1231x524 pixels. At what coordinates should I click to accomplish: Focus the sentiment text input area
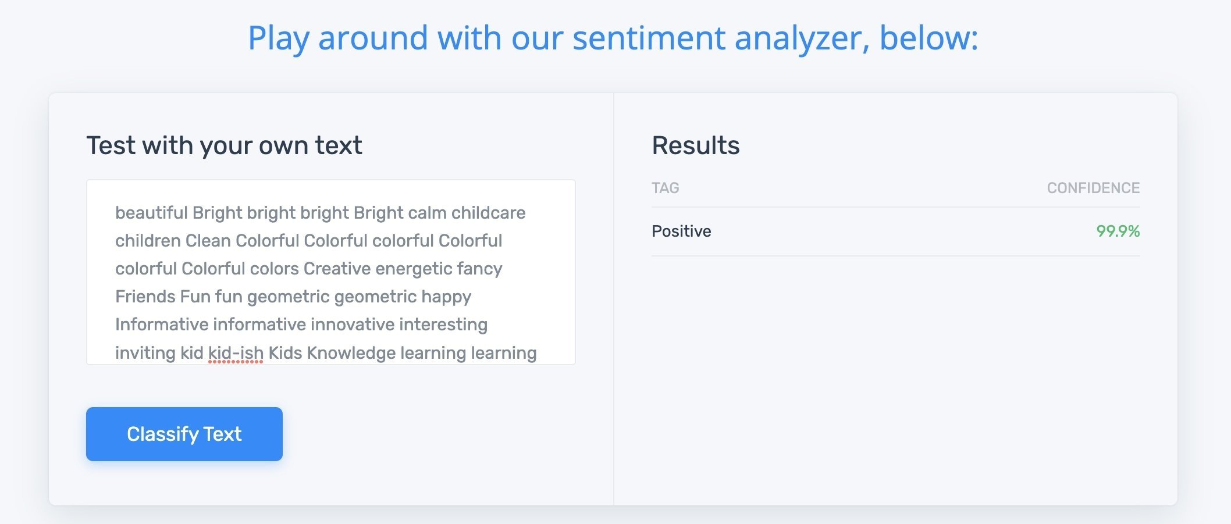331,272
